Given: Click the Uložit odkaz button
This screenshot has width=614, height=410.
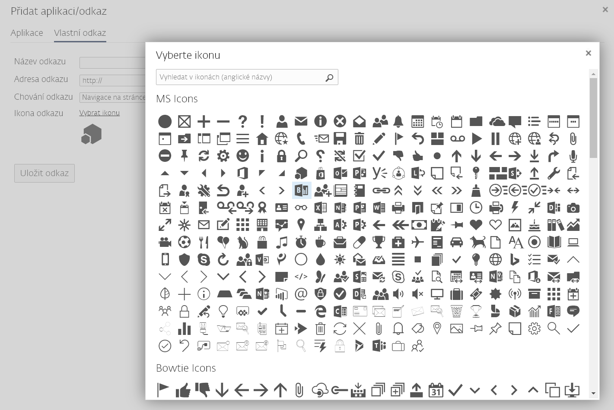Looking at the screenshot, I should 45,173.
